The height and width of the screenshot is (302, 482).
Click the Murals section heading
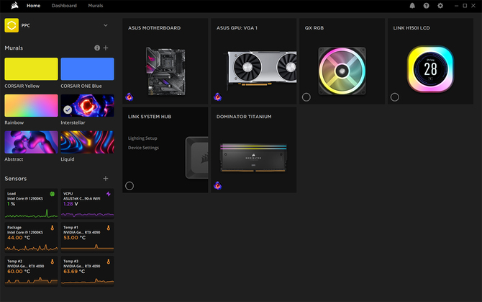click(14, 48)
